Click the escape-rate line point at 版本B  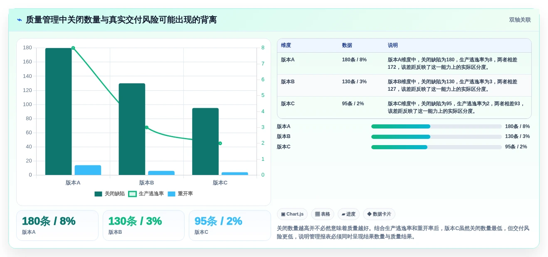pos(147,127)
